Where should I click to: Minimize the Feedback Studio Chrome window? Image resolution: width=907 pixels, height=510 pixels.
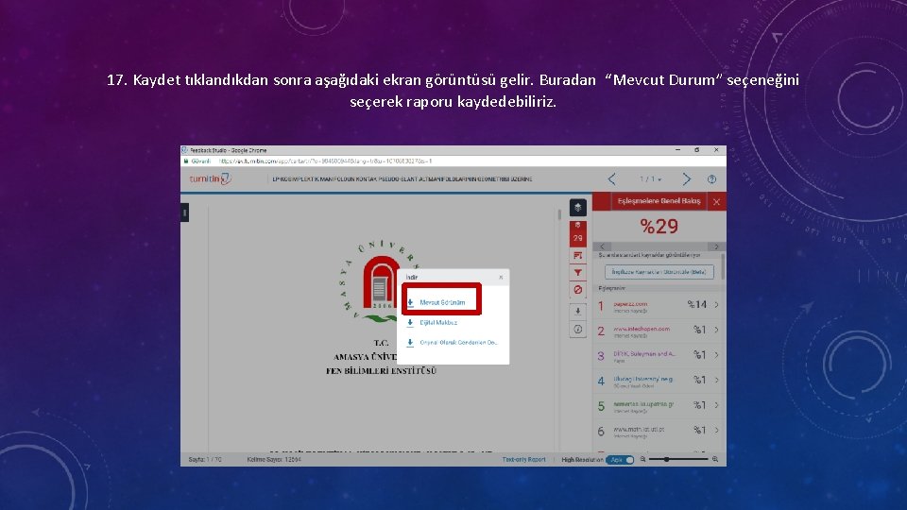678,150
